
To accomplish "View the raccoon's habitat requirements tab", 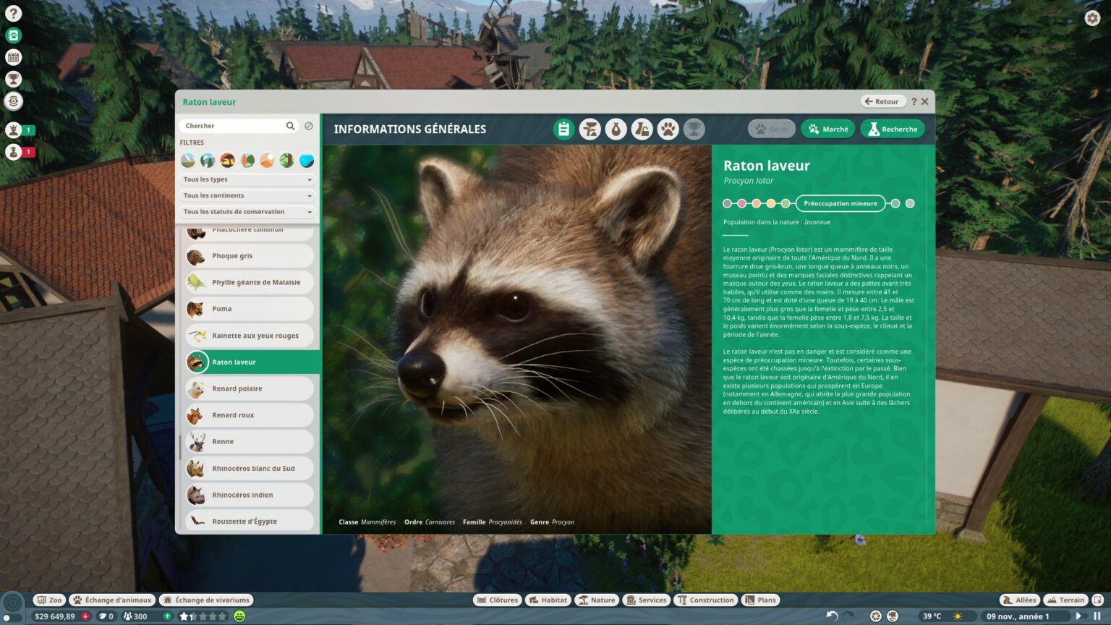I will coord(591,129).
